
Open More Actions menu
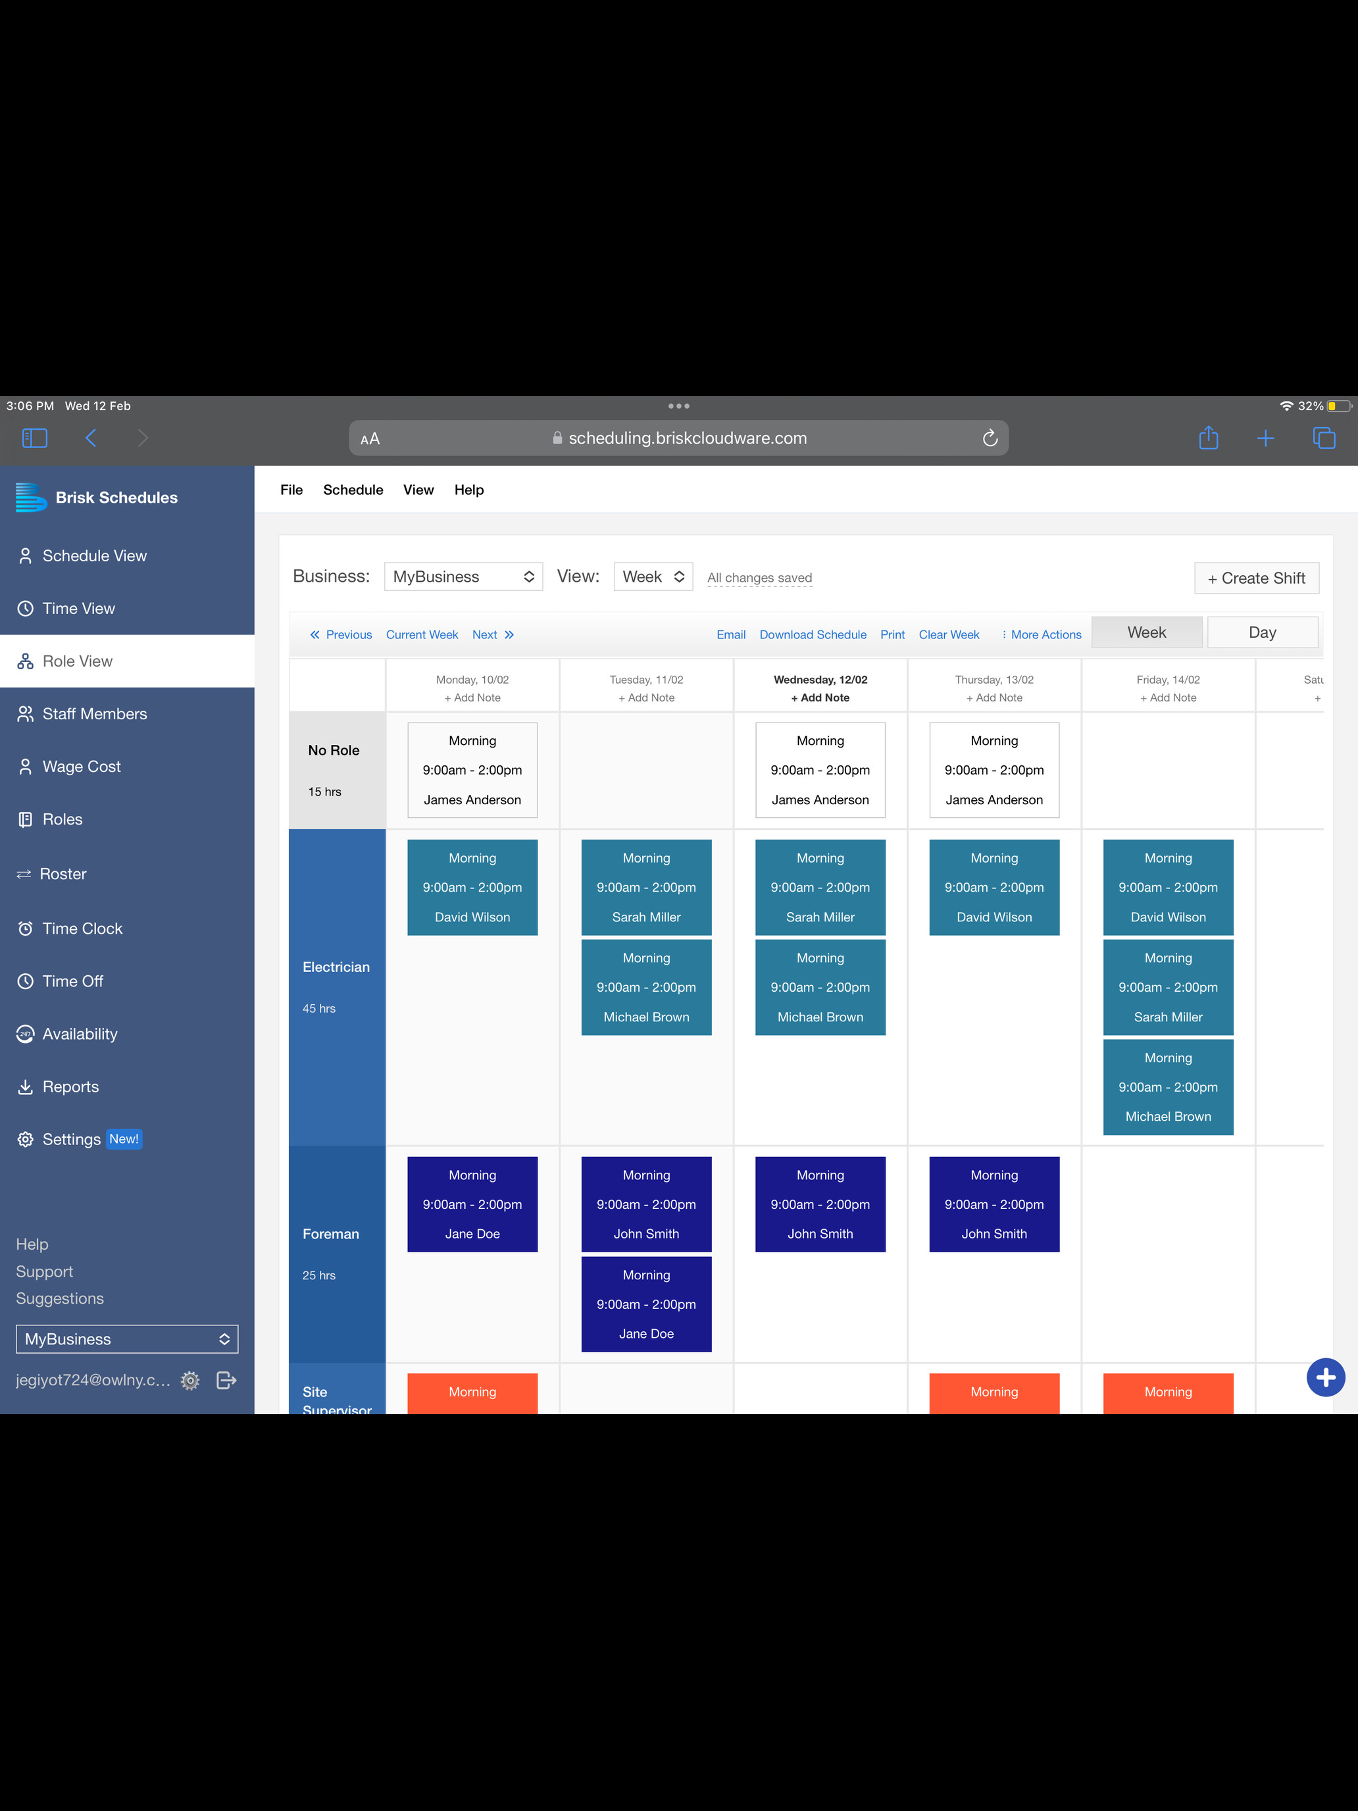tap(1042, 634)
